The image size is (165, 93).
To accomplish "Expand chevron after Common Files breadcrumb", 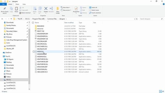I will (x=58, y=19).
